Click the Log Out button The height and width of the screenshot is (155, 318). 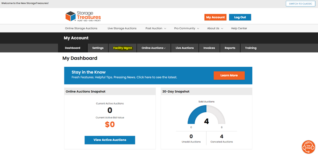tap(240, 17)
